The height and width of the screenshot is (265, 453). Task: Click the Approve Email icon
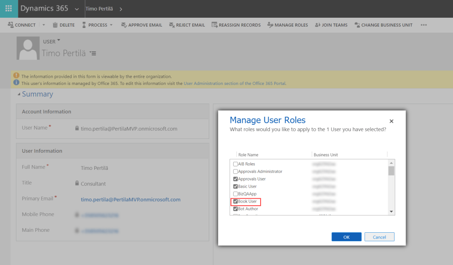pyautogui.click(x=124, y=25)
